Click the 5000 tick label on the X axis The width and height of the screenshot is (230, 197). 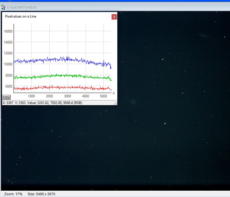coord(103,96)
